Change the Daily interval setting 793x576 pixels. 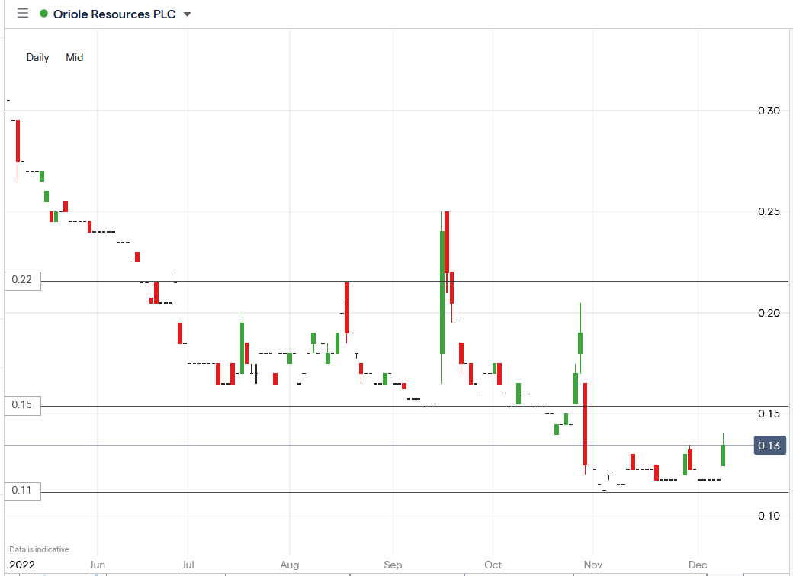(x=37, y=57)
